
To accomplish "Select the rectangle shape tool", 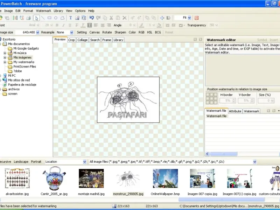I will (x=49, y=18).
